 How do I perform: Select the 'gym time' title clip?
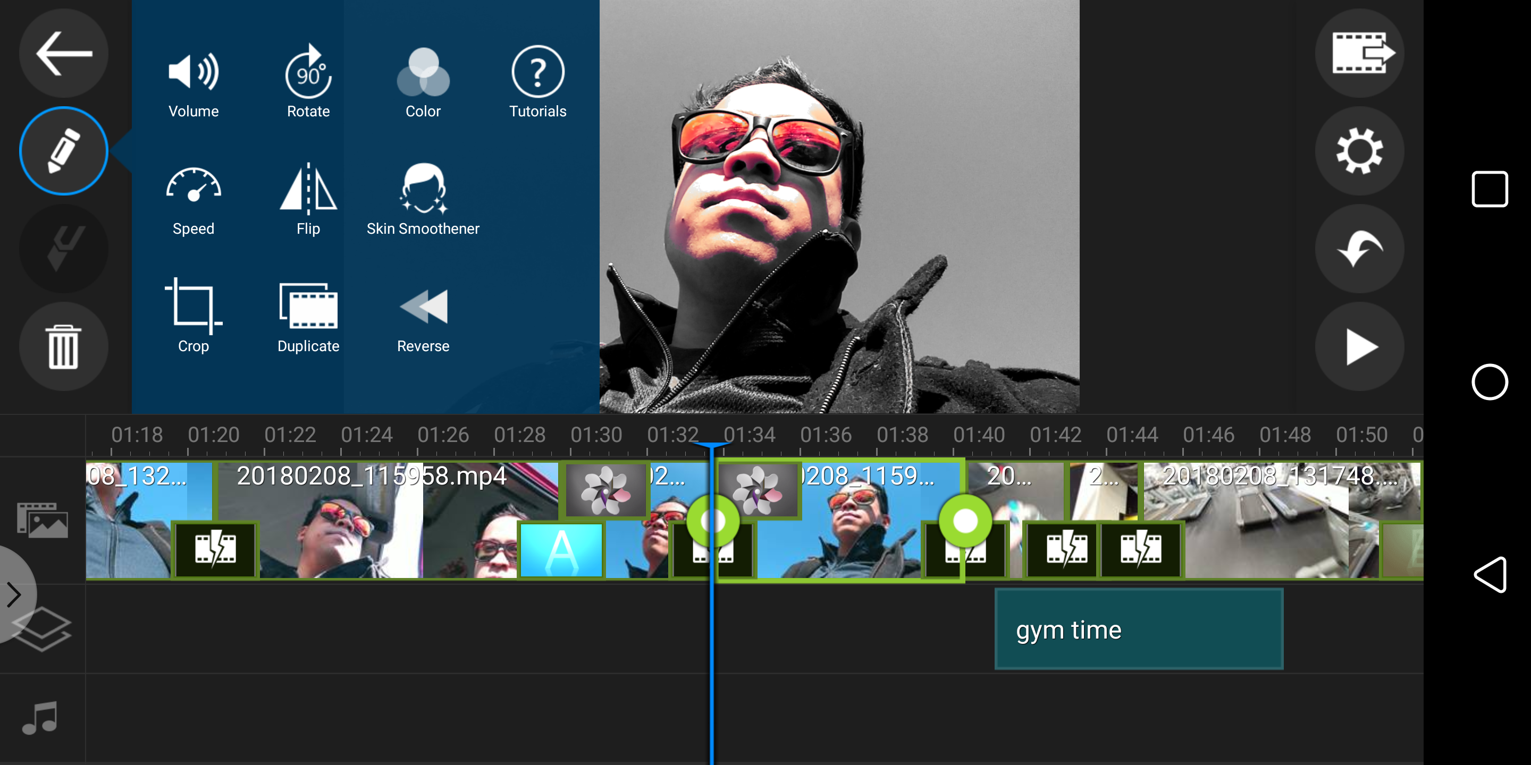pos(1139,629)
